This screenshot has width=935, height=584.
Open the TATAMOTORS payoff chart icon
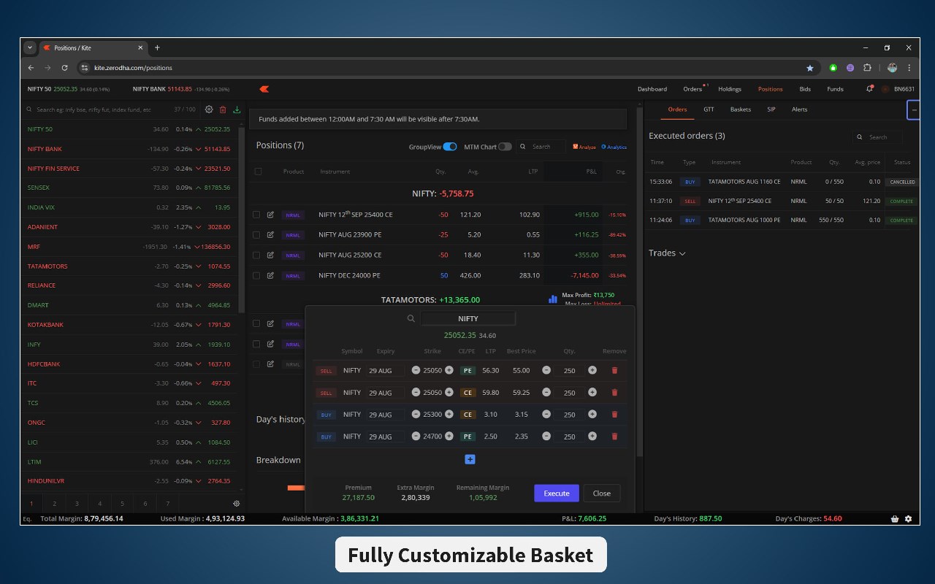(553, 299)
